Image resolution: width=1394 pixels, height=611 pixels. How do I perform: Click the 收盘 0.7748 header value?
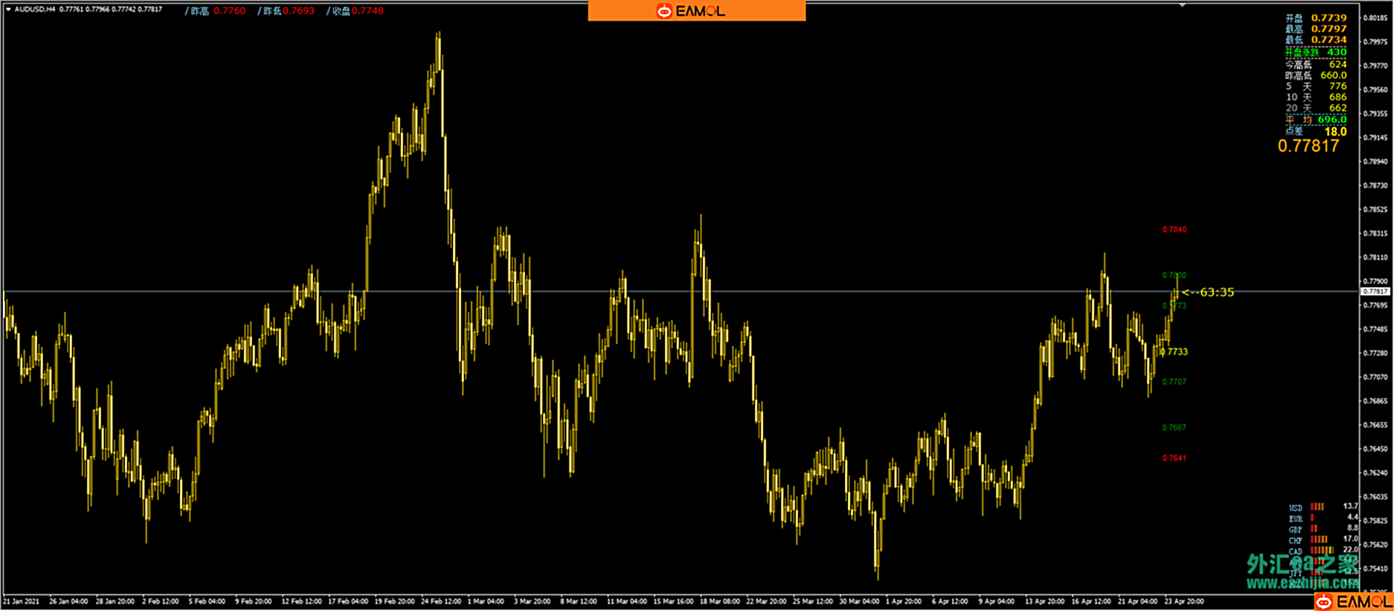[367, 11]
